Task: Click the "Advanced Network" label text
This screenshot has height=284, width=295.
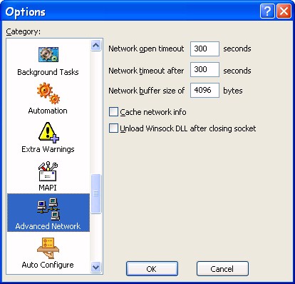Action: [48, 226]
